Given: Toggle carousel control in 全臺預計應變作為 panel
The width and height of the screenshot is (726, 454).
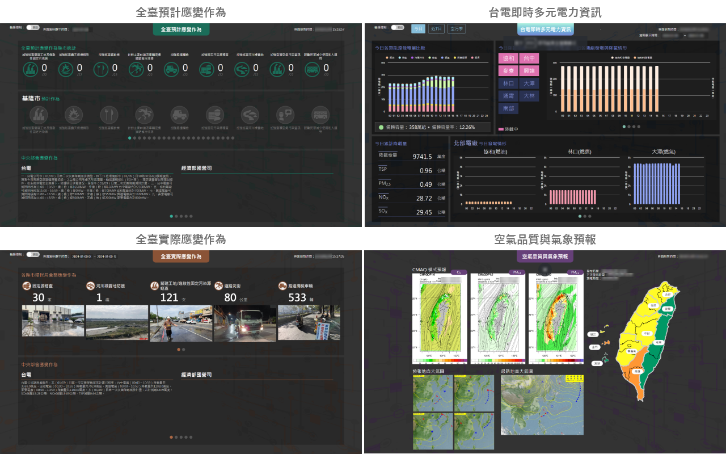Looking at the screenshot, I should 33,27.
